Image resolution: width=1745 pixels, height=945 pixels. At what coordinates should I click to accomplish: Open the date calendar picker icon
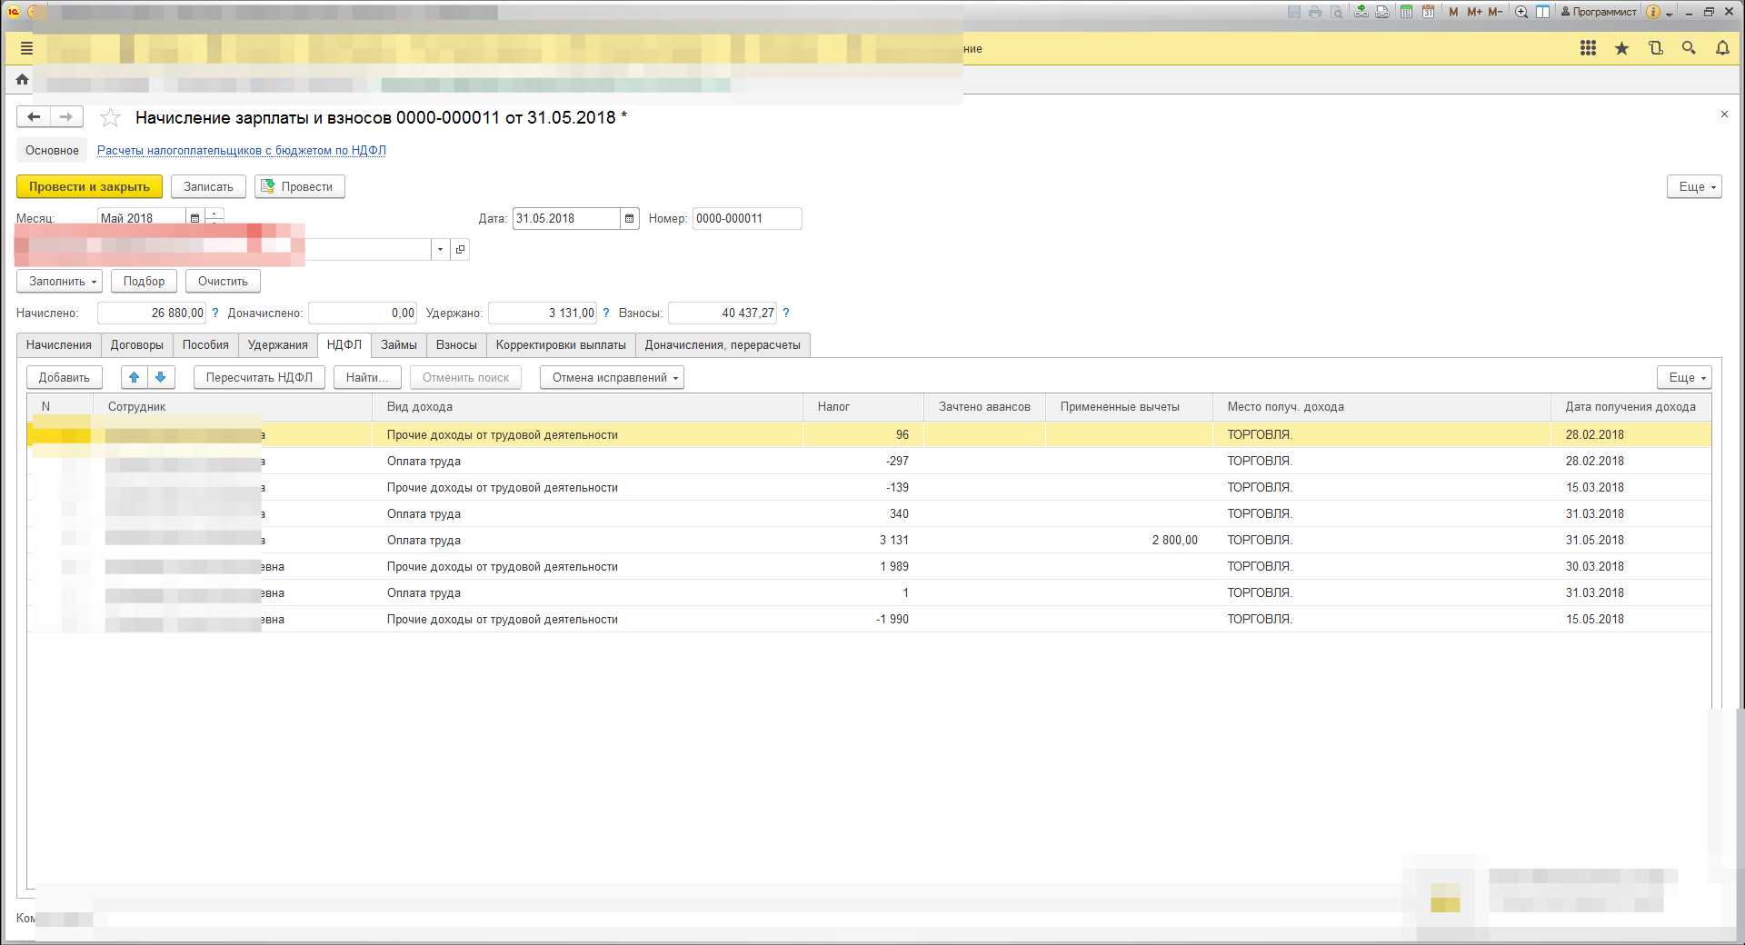[629, 219]
